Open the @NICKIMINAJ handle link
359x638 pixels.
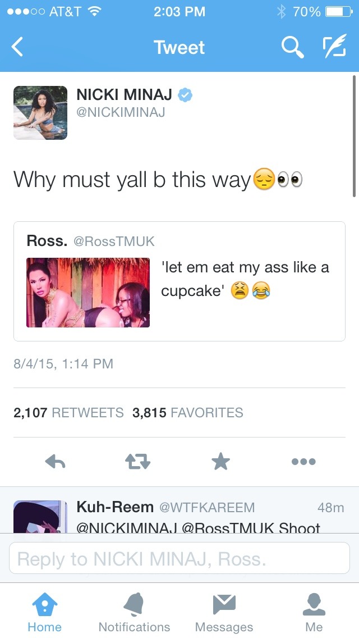(x=121, y=112)
